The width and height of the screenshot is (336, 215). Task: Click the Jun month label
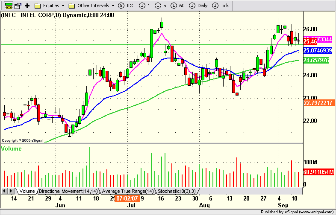(x=60, y=205)
